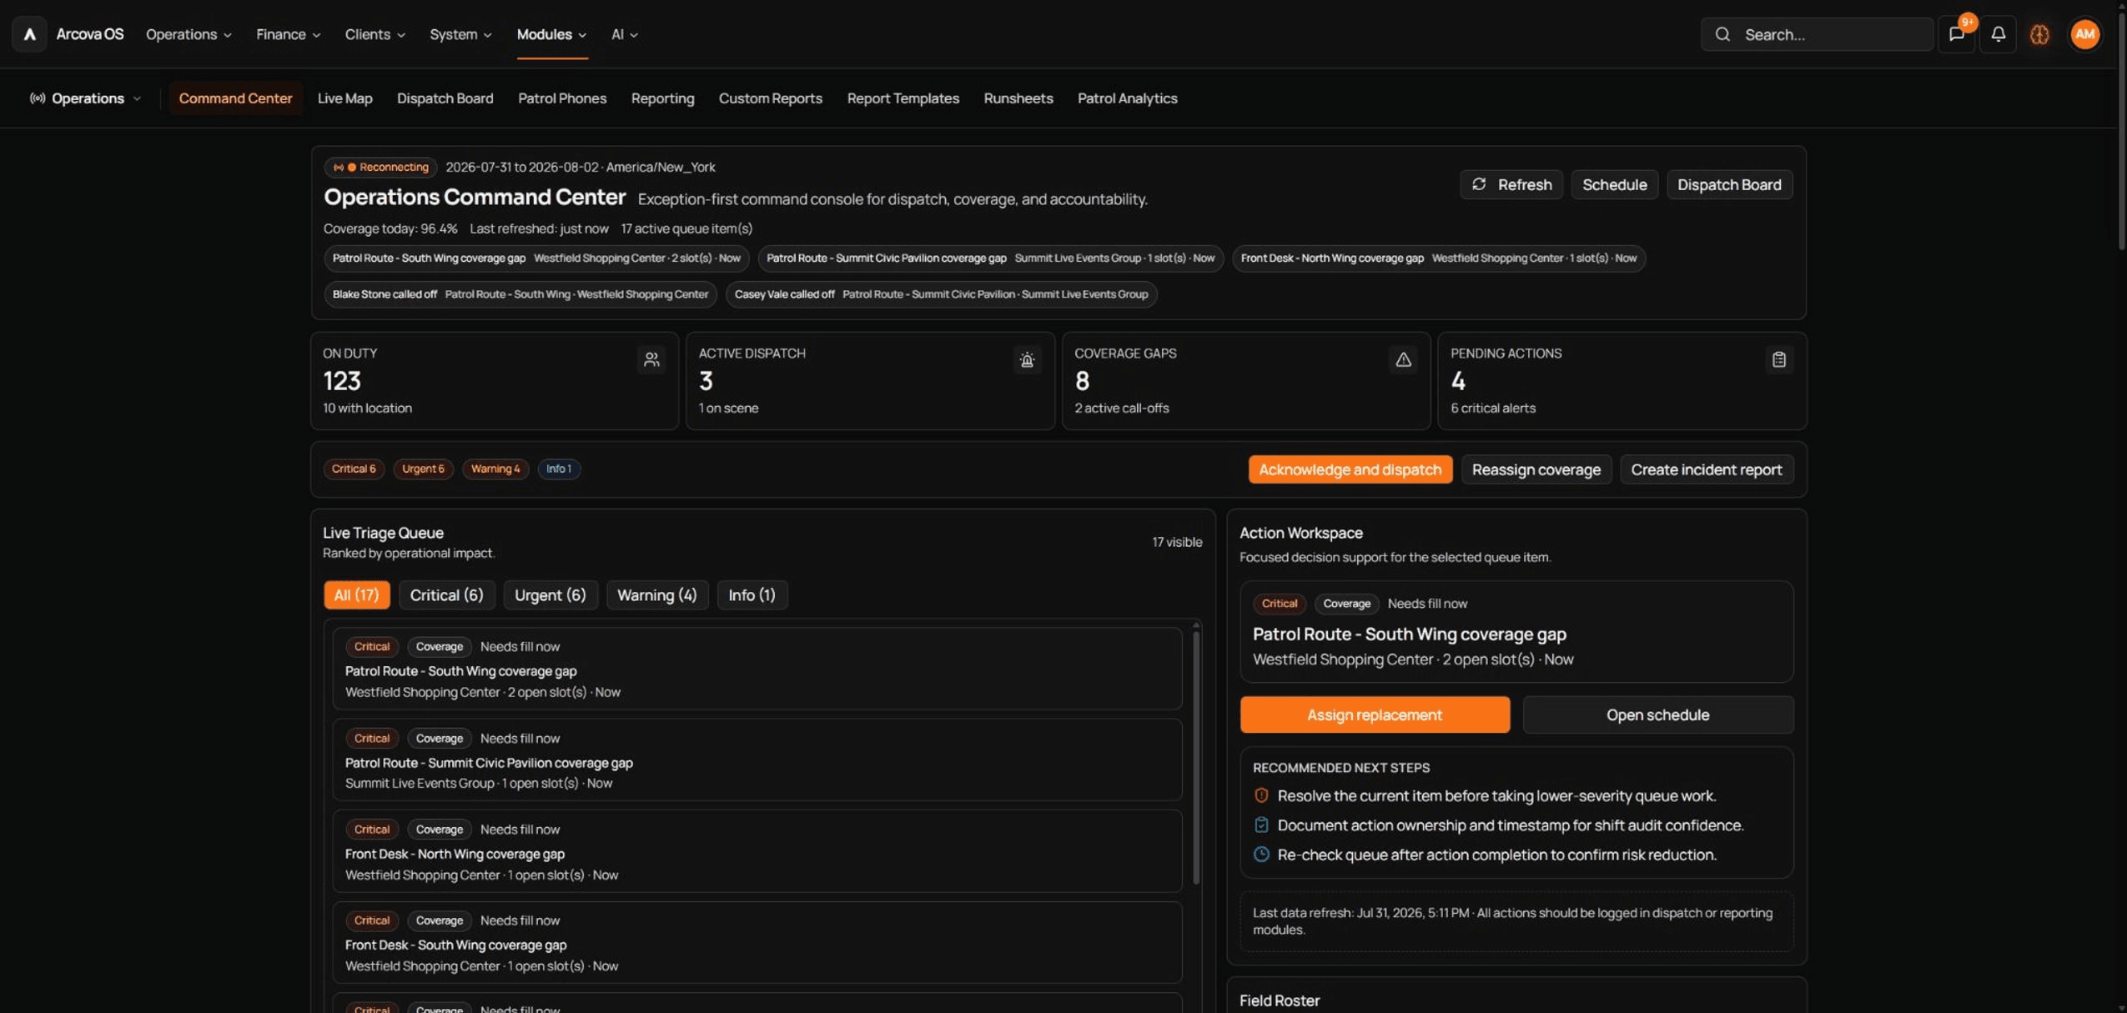Click the Dispatch Board header button
Viewport: 2127px width, 1013px height.
click(x=1728, y=184)
